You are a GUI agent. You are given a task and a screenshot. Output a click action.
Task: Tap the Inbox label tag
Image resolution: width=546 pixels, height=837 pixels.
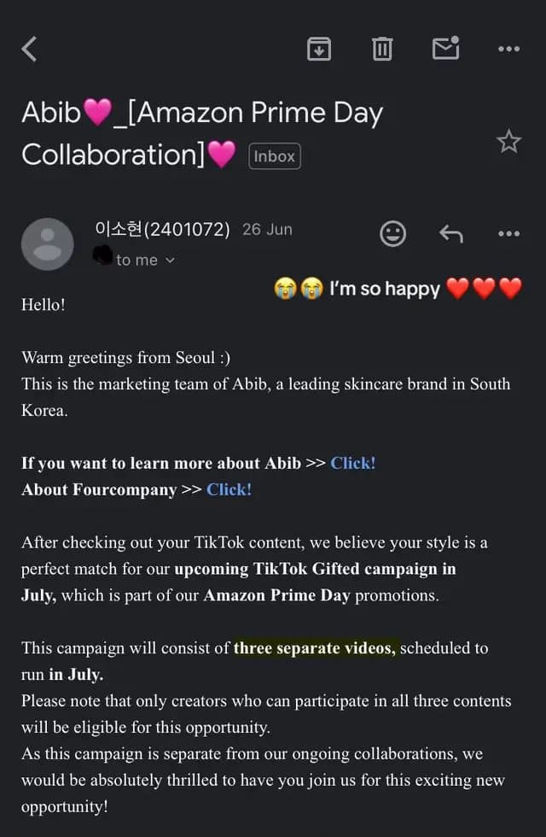click(x=275, y=156)
